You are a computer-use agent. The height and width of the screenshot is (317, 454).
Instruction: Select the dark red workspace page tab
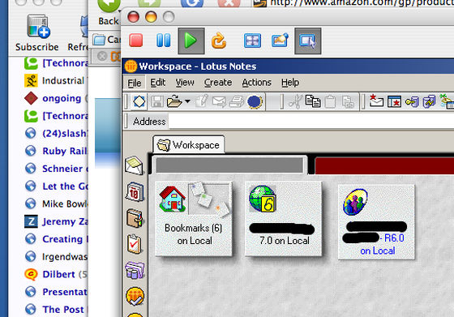click(x=384, y=165)
